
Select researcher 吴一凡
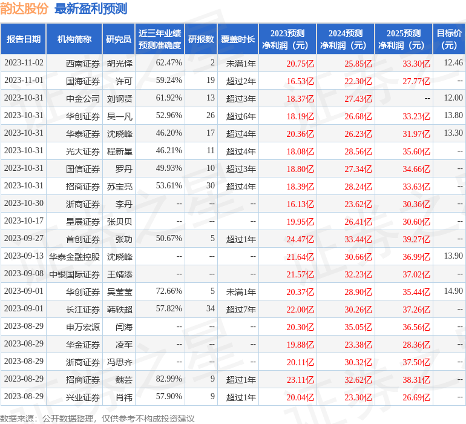[119, 116]
